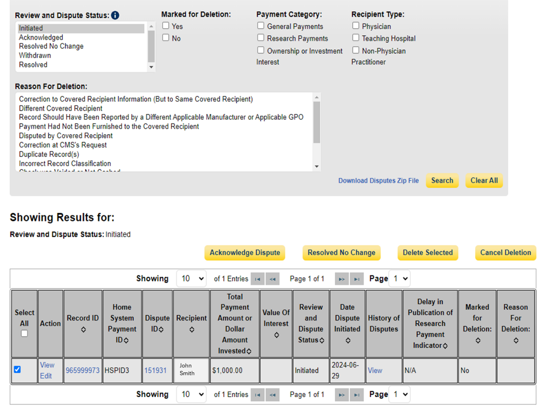Image resolution: width=541 pixels, height=415 pixels.
Task: Sort table by Record ID column
Action: 83,330
